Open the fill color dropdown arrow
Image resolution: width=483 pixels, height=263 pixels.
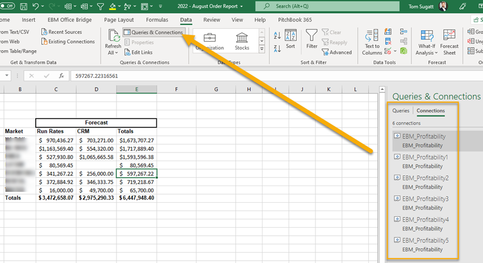[119, 6]
